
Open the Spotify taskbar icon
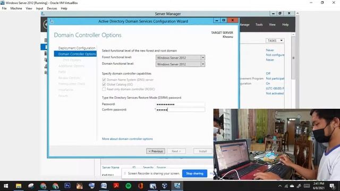[x=129, y=186]
